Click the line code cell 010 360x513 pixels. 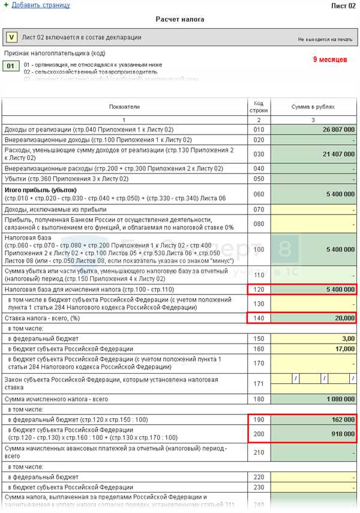[x=259, y=130]
